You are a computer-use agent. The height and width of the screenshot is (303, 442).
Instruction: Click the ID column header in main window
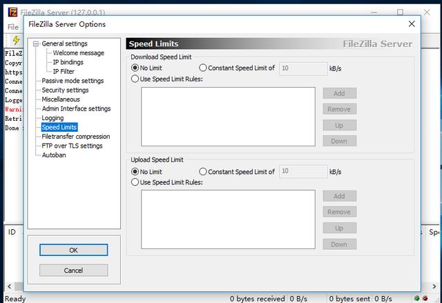pos(12,232)
